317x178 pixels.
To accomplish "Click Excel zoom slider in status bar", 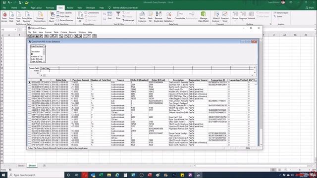I will click(300, 170).
